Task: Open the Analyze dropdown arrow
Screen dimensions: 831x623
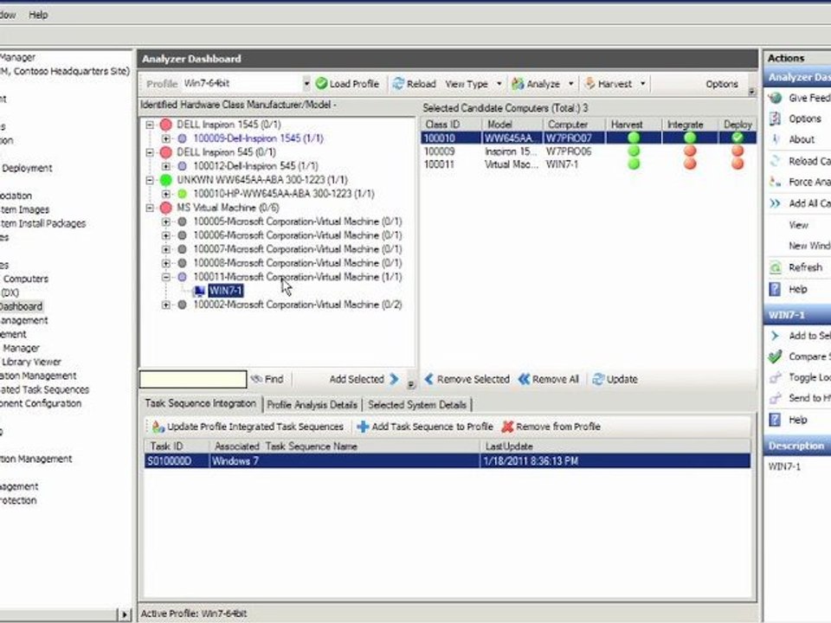Action: pyautogui.click(x=570, y=84)
